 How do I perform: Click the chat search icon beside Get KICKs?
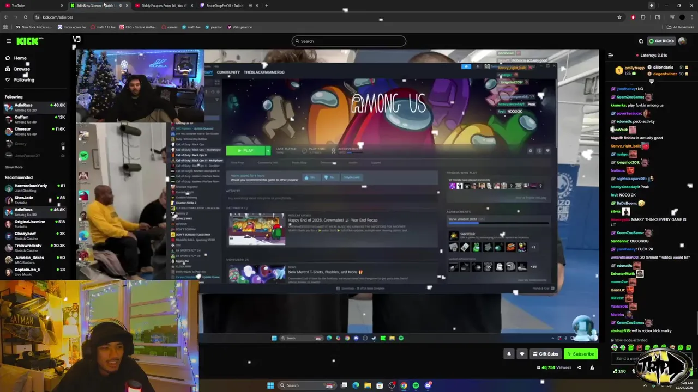pos(641,41)
